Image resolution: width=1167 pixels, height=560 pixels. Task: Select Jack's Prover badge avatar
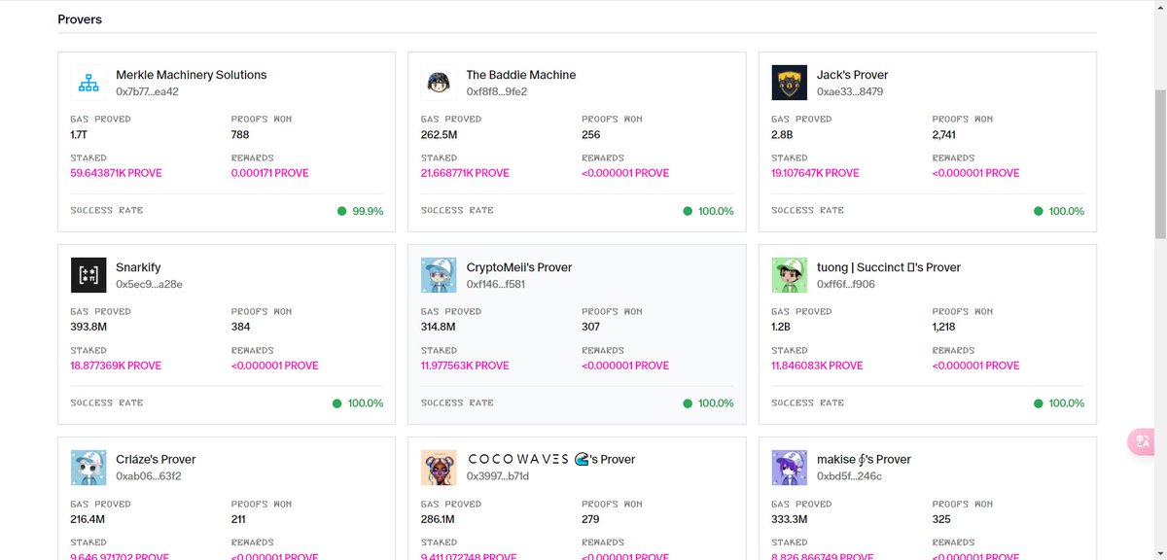(x=790, y=83)
